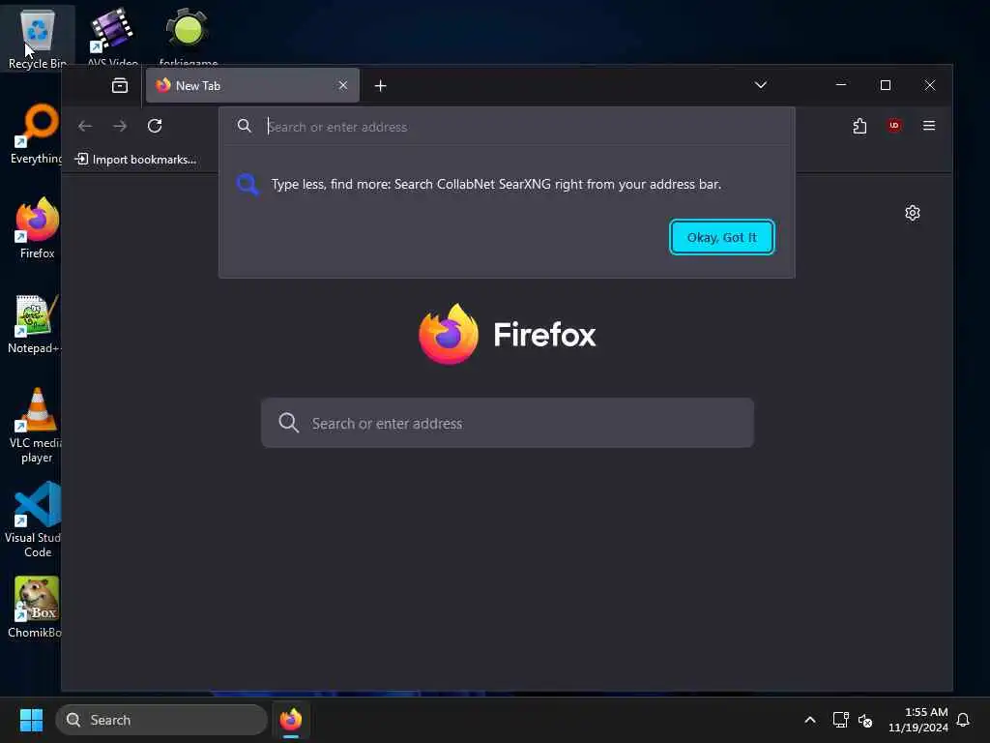Click the Okay, Got It button
Screen dimensions: 990x743
pyautogui.click(x=721, y=237)
